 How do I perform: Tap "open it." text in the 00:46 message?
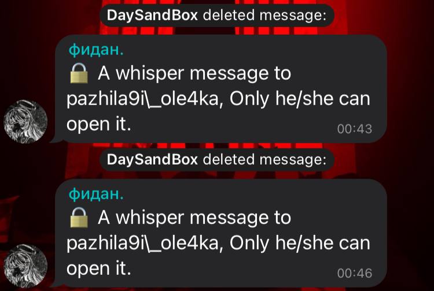(98, 269)
